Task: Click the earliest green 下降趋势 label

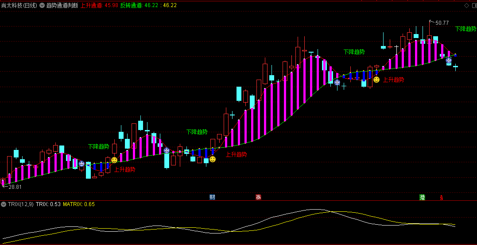Action: pyautogui.click(x=99, y=146)
